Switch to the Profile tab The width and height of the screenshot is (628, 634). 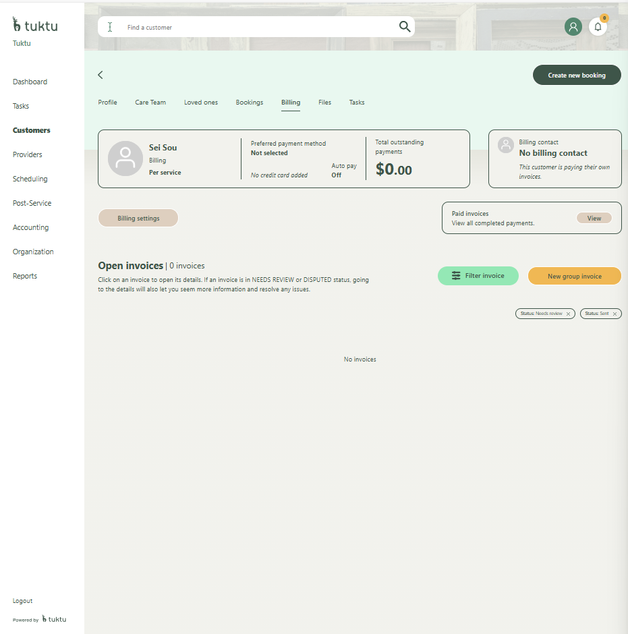tap(107, 103)
